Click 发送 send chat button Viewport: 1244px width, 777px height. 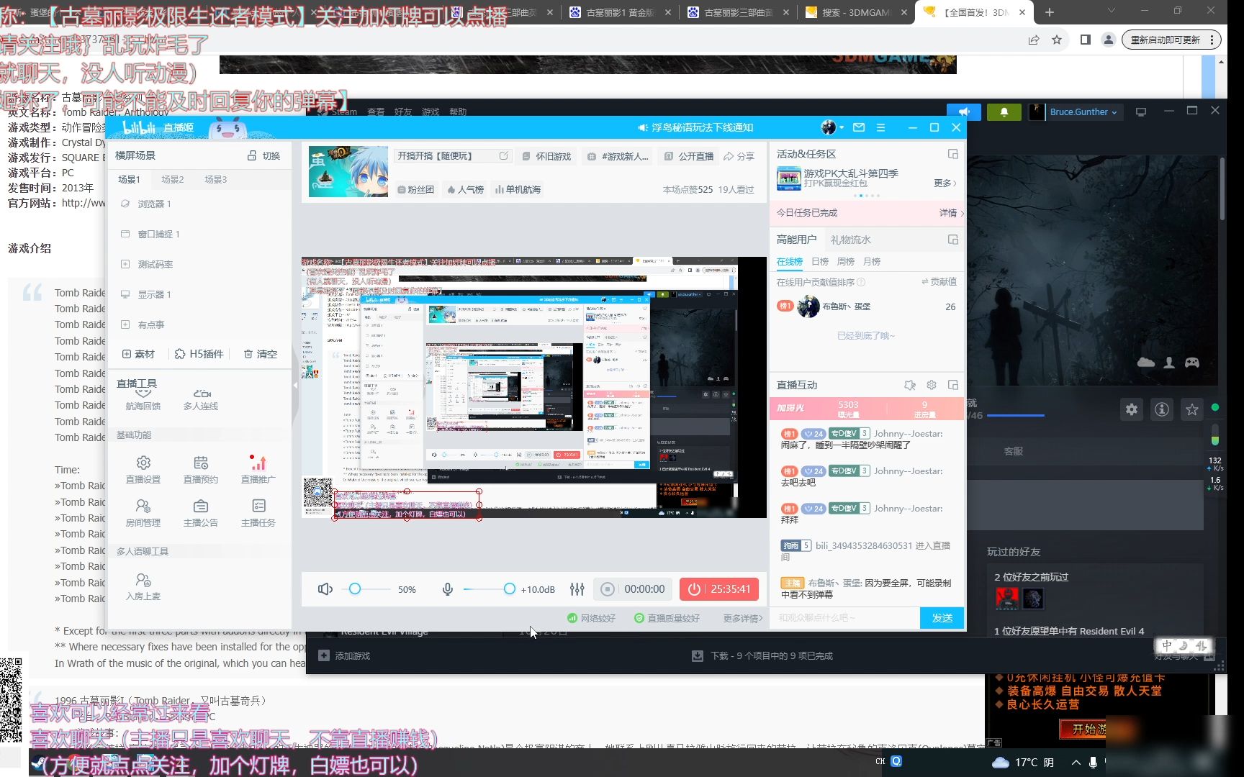click(942, 618)
